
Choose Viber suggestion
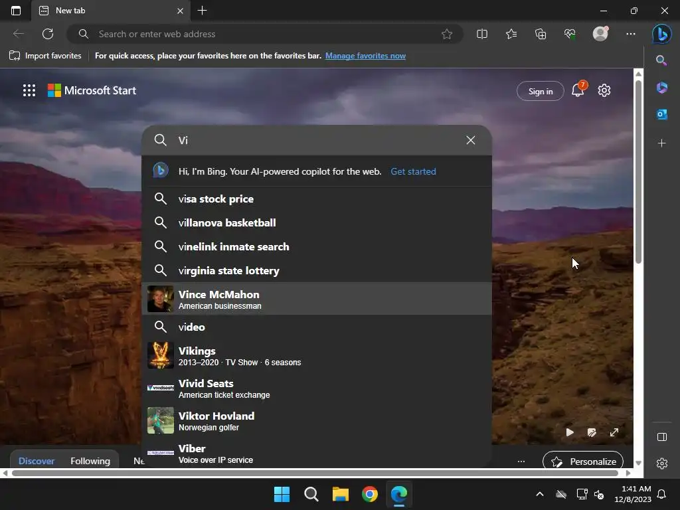point(317,453)
